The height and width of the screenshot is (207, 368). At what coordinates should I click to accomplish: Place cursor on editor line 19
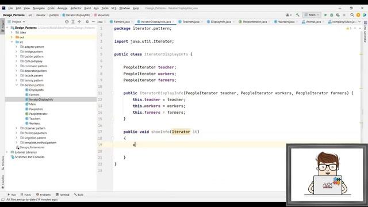(200, 145)
